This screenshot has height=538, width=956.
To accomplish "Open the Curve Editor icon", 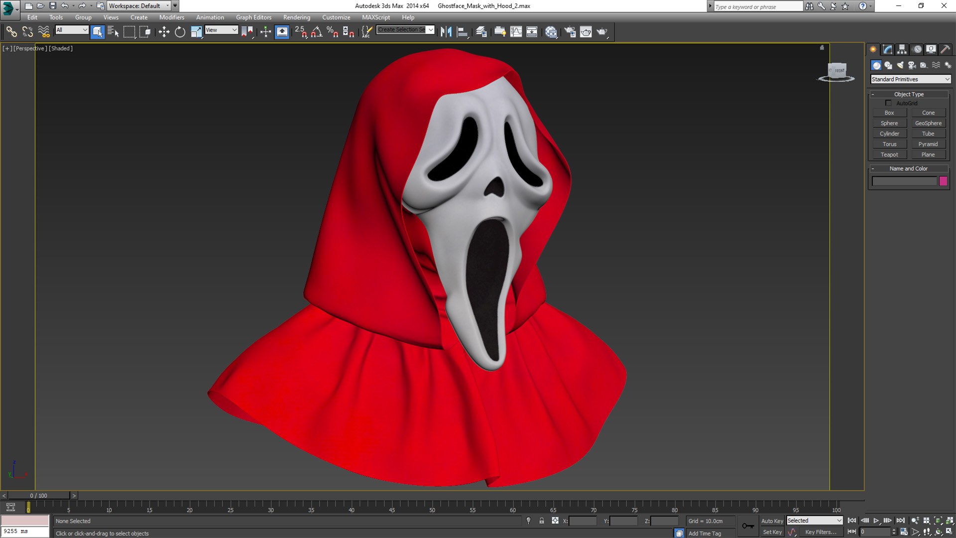I will pos(516,32).
